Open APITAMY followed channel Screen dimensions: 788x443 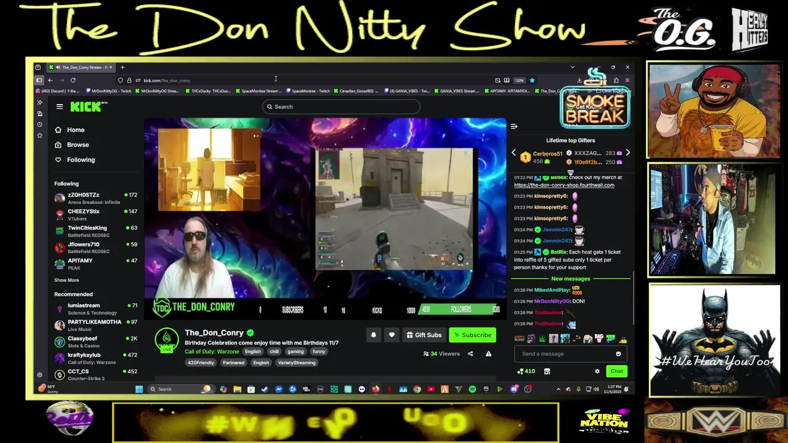tap(95, 264)
